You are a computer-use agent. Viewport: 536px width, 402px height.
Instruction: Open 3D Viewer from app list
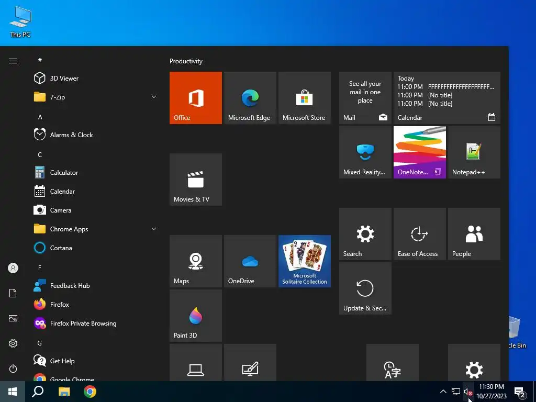pos(95,79)
